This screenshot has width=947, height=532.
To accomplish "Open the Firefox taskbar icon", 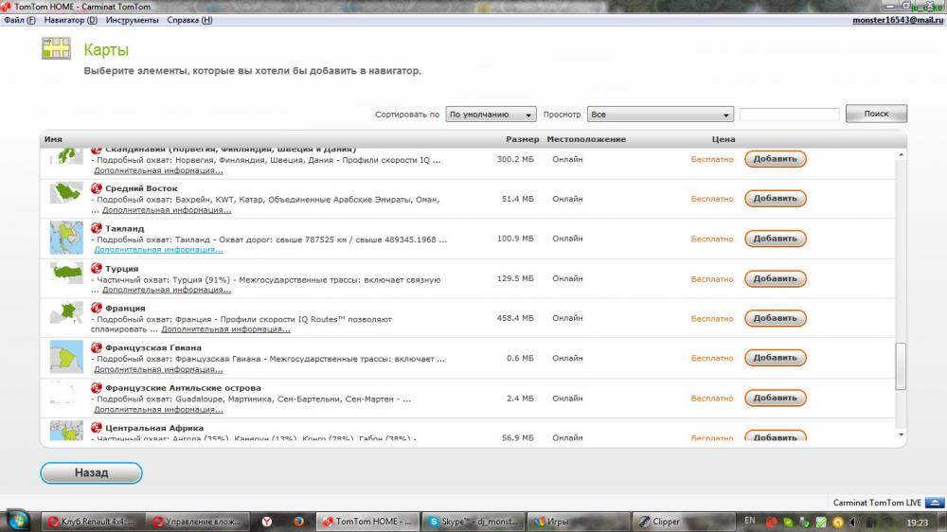I will click(x=298, y=522).
